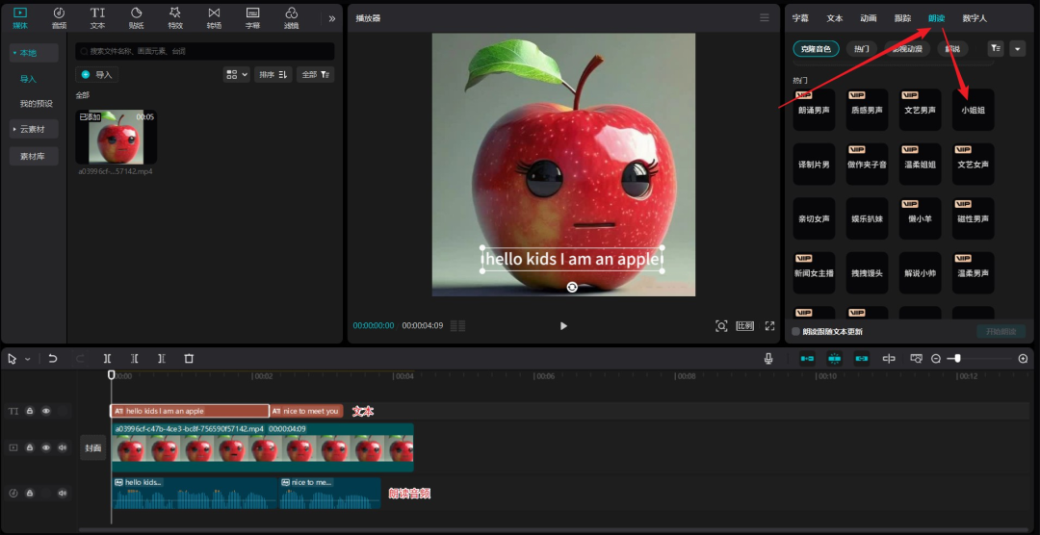
Task: Delete the selected clip with trash icon
Action: pyautogui.click(x=189, y=359)
